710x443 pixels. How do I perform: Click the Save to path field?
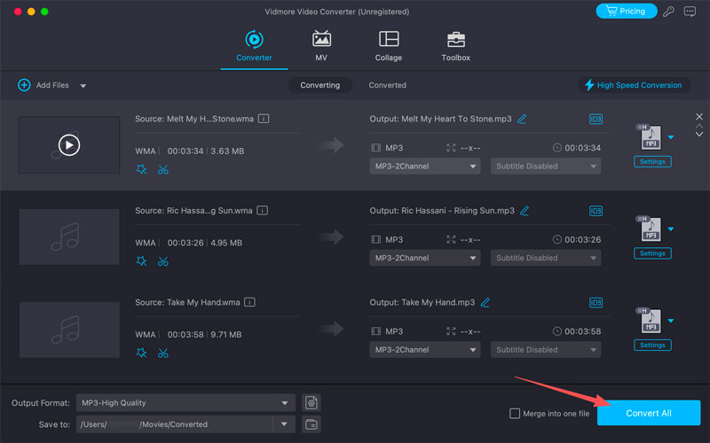175,424
